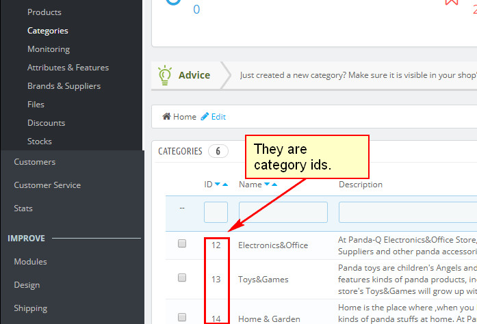The image size is (477, 324).
Task: Click category ID 13
Action: [216, 280]
